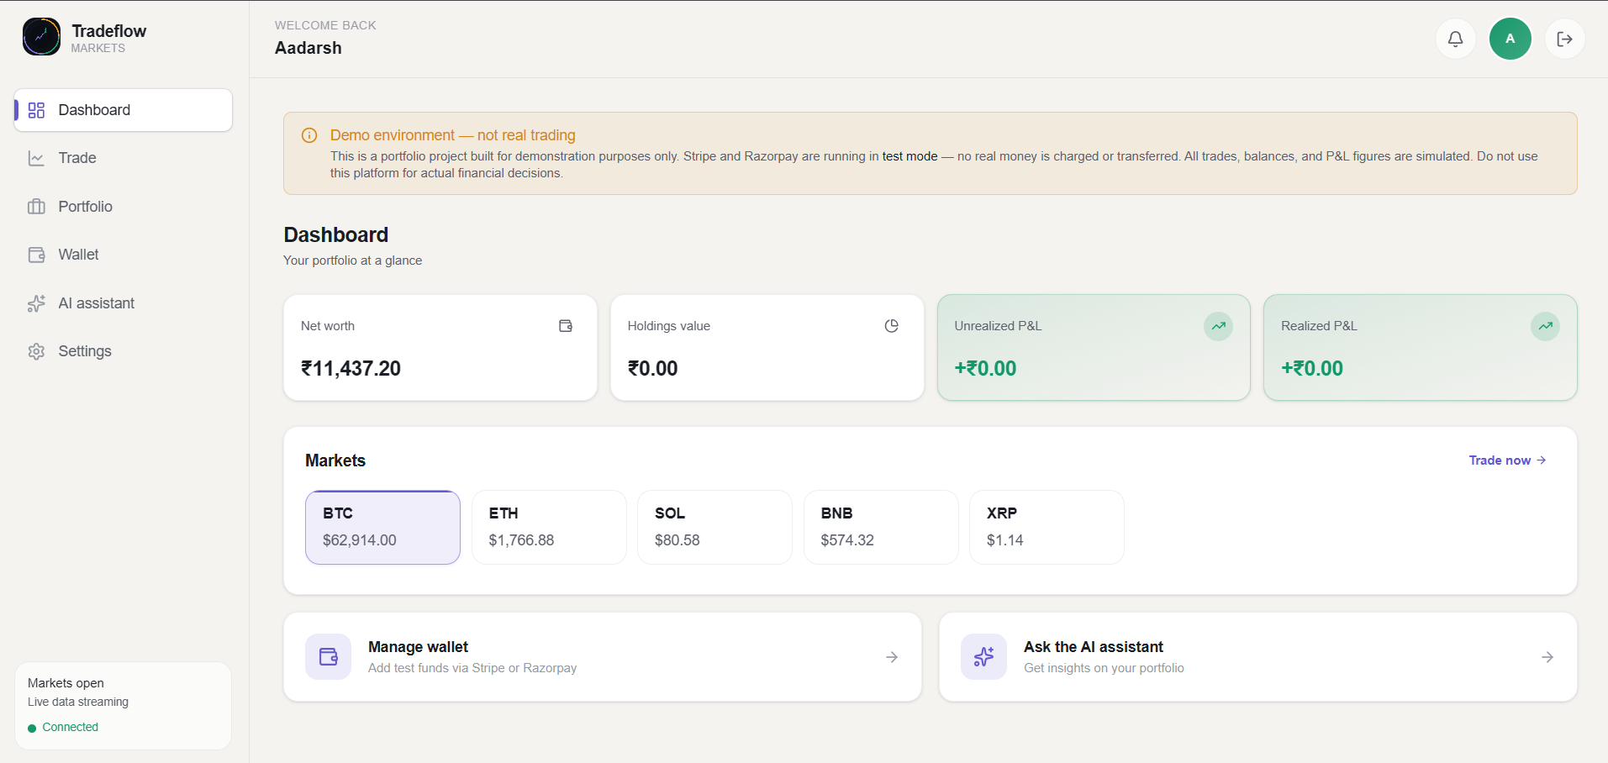Image resolution: width=1608 pixels, height=763 pixels.
Task: Open the Wallet sidebar item
Action: 123,255
